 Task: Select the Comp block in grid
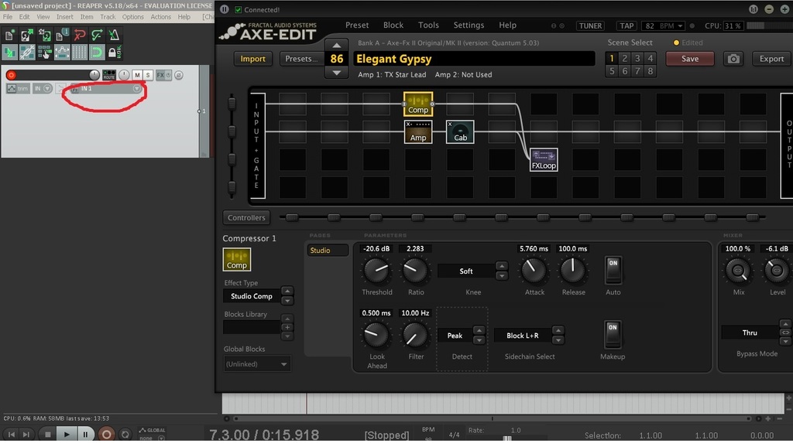pyautogui.click(x=417, y=104)
